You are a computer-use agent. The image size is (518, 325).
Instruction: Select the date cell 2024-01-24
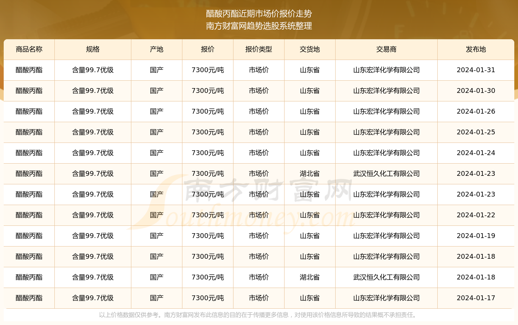coord(476,153)
